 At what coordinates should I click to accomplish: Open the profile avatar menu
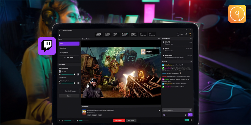pos(190,34)
